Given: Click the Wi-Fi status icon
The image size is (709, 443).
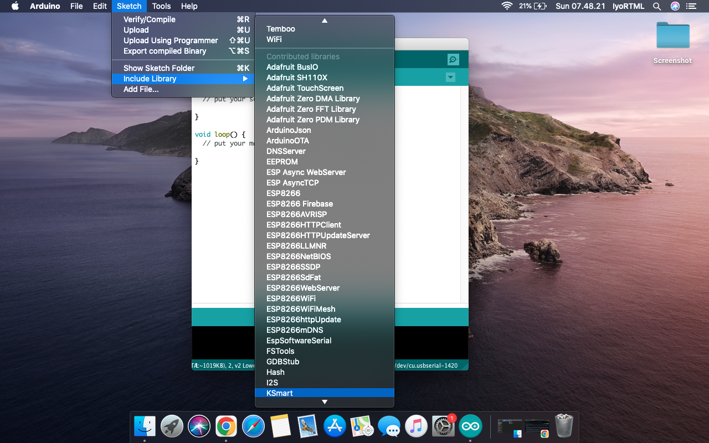Looking at the screenshot, I should (507, 6).
